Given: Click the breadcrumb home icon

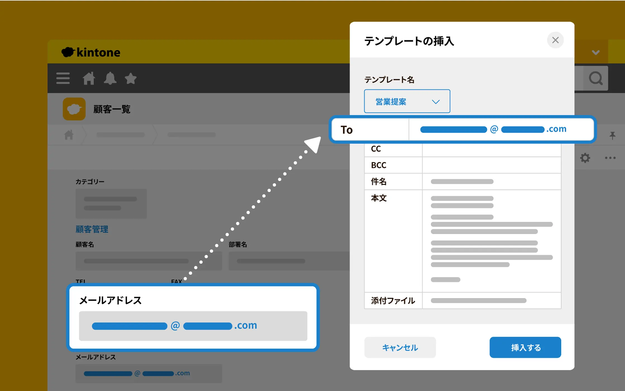Looking at the screenshot, I should (x=69, y=135).
